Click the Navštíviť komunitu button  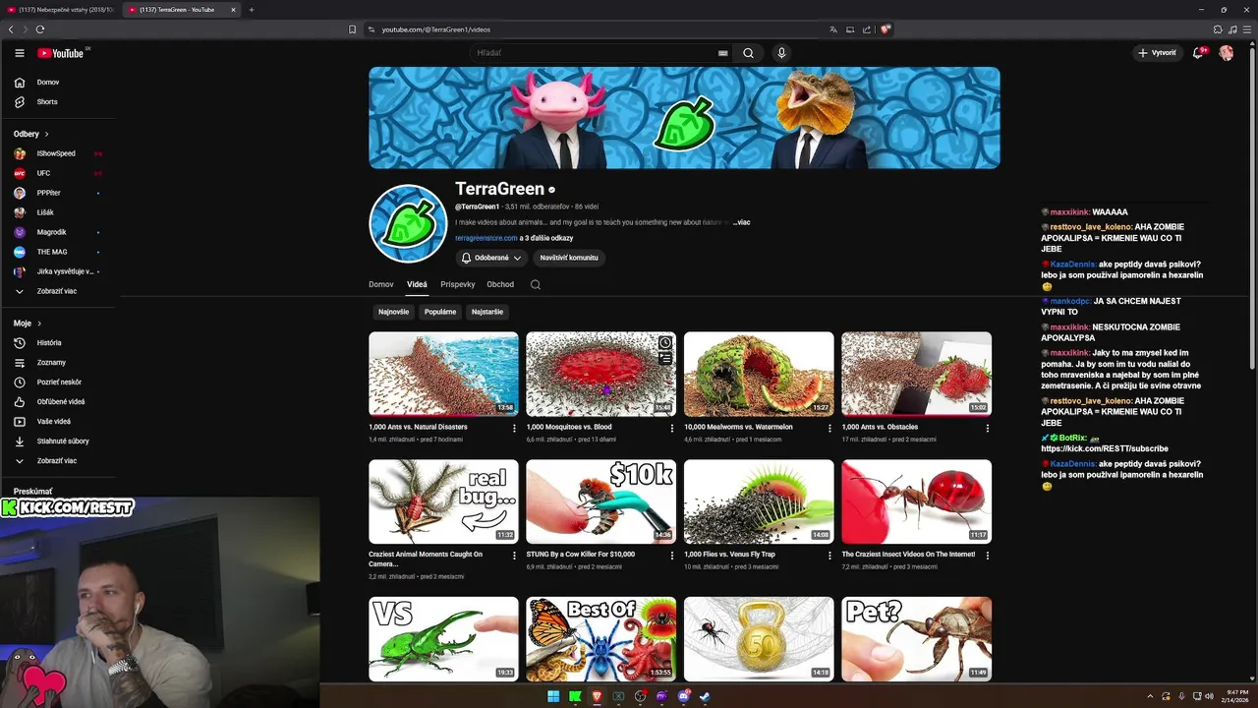point(569,258)
